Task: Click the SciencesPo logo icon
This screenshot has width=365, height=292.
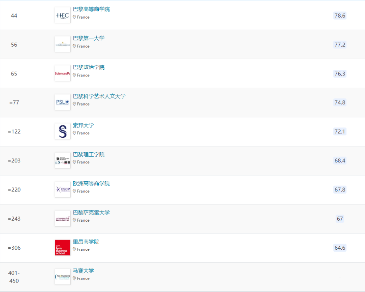Action: [x=62, y=73]
